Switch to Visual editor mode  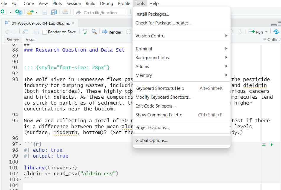point(31,40)
